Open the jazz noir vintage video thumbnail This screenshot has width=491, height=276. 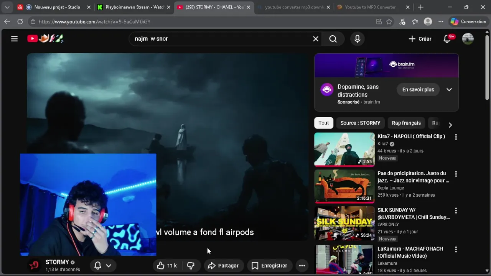[x=344, y=186]
